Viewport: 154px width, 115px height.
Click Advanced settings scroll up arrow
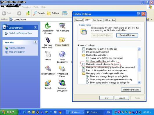click(139, 49)
